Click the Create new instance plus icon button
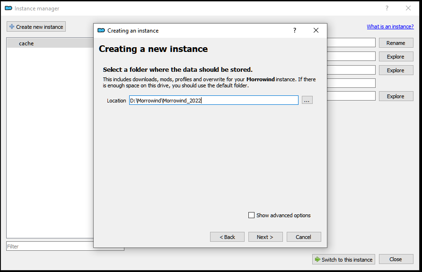 [36, 27]
